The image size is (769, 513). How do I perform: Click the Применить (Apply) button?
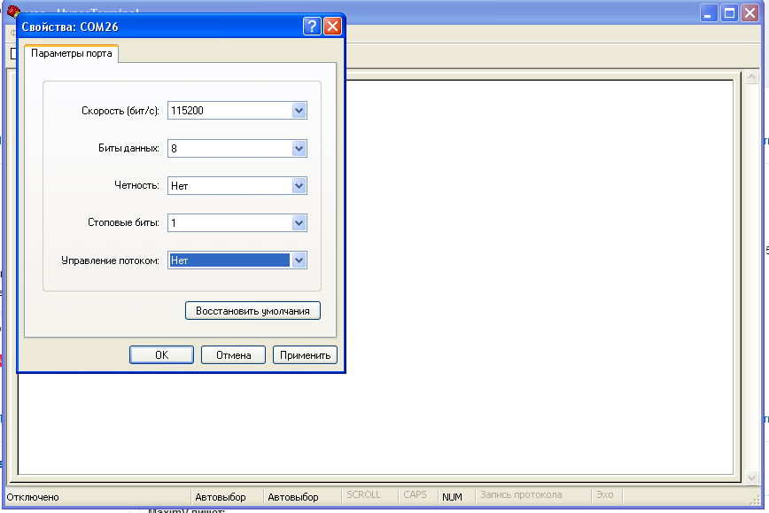(x=305, y=354)
